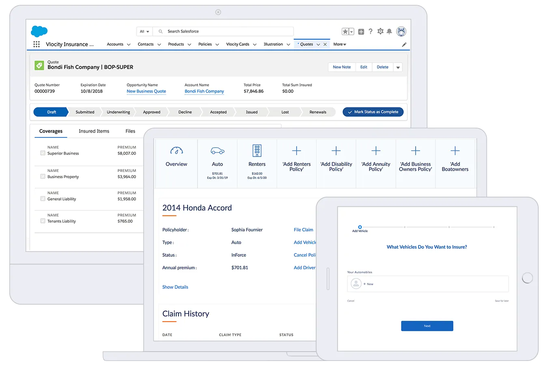This screenshot has width=548, height=365.
Task: Switch to the Insured Items tab
Action: click(94, 131)
